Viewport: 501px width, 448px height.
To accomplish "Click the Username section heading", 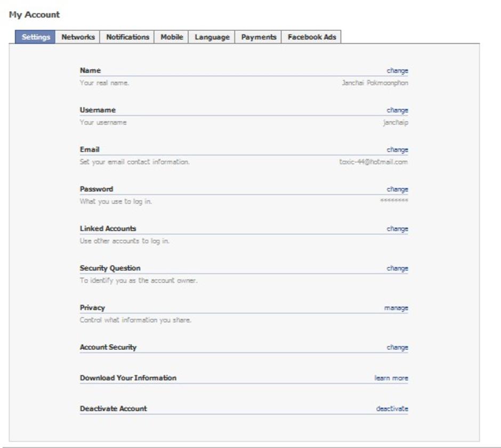I will pos(98,110).
